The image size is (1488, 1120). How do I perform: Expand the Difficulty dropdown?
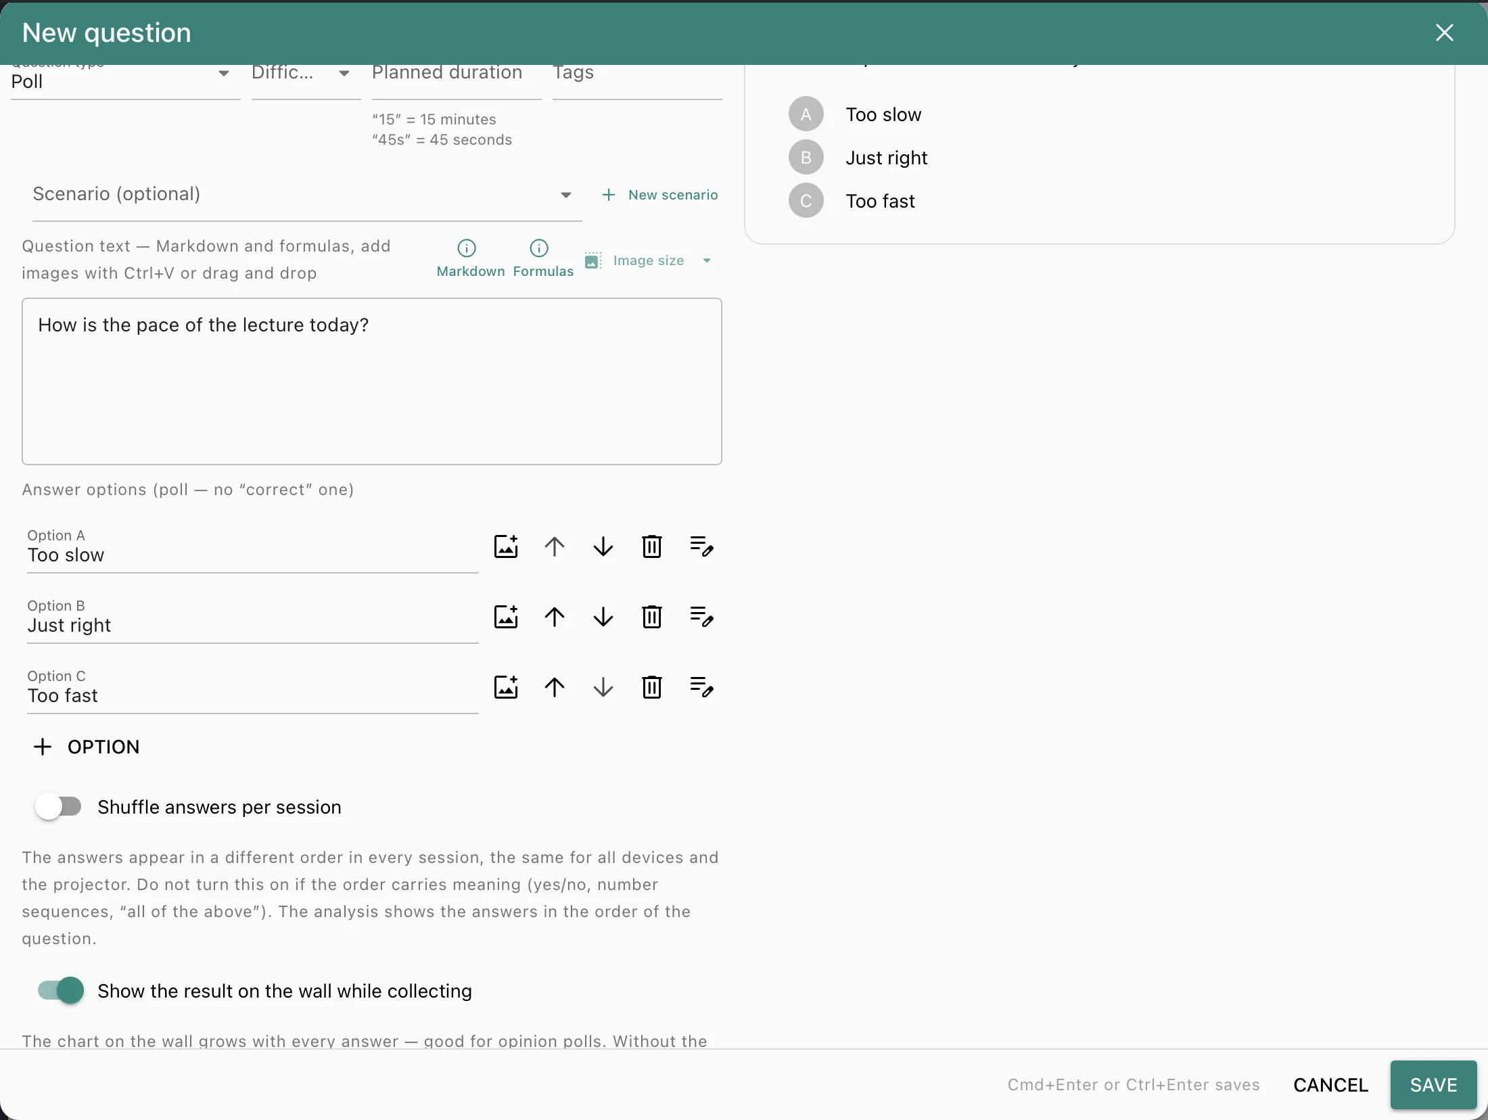(x=306, y=81)
